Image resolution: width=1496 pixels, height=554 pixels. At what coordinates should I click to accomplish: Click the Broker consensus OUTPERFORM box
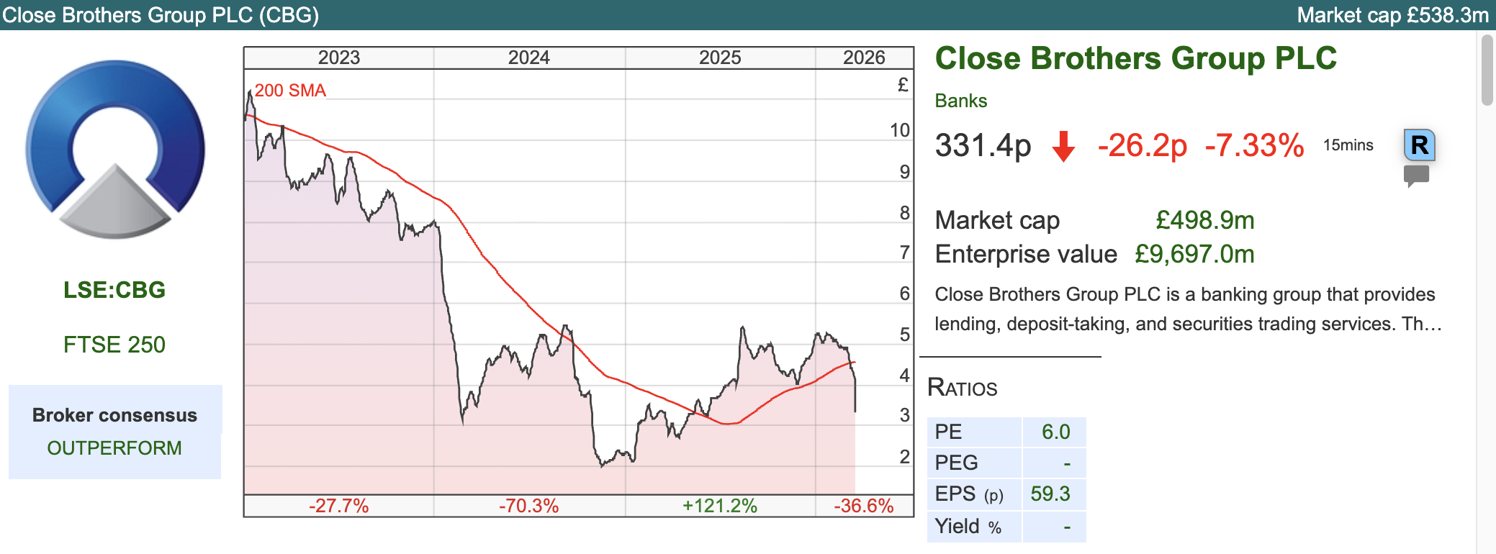click(114, 432)
